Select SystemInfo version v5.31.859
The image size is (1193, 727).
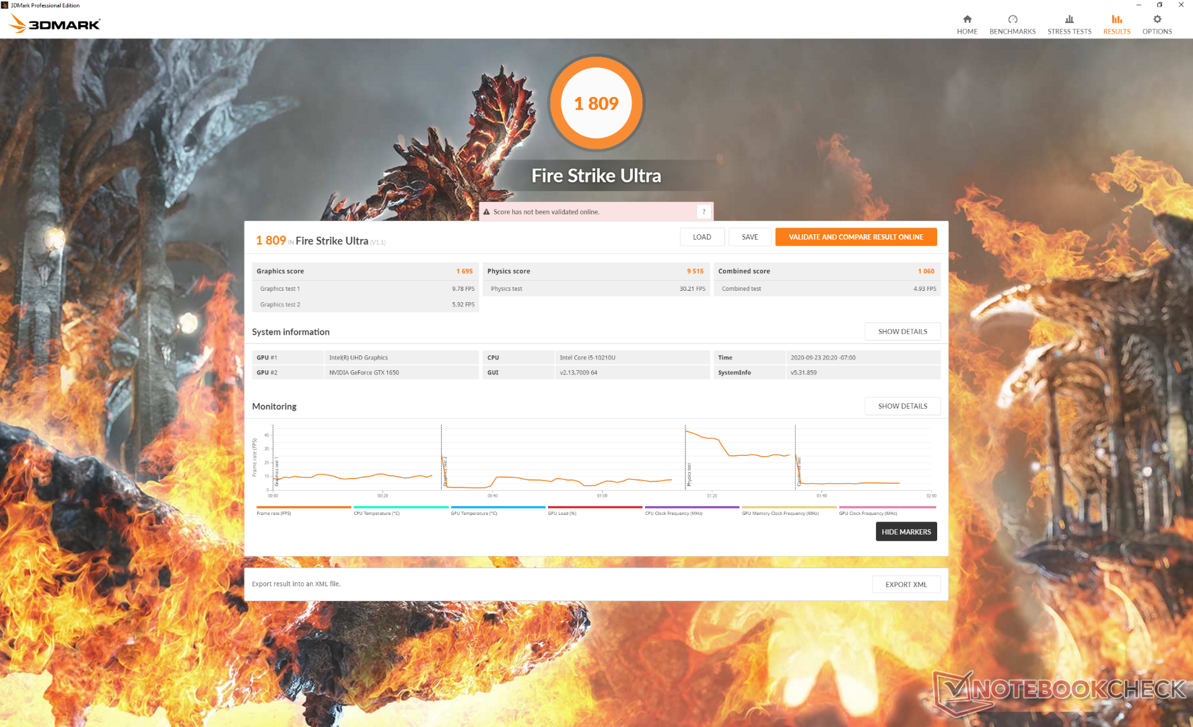click(x=863, y=372)
